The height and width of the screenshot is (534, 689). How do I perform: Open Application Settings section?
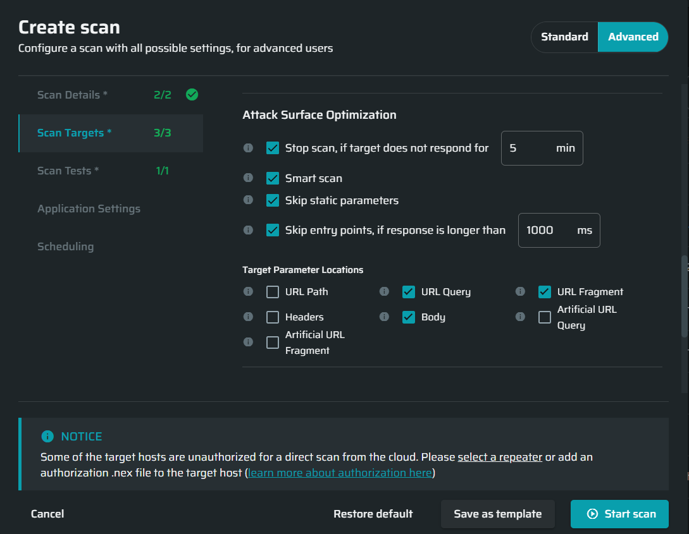tap(111, 209)
